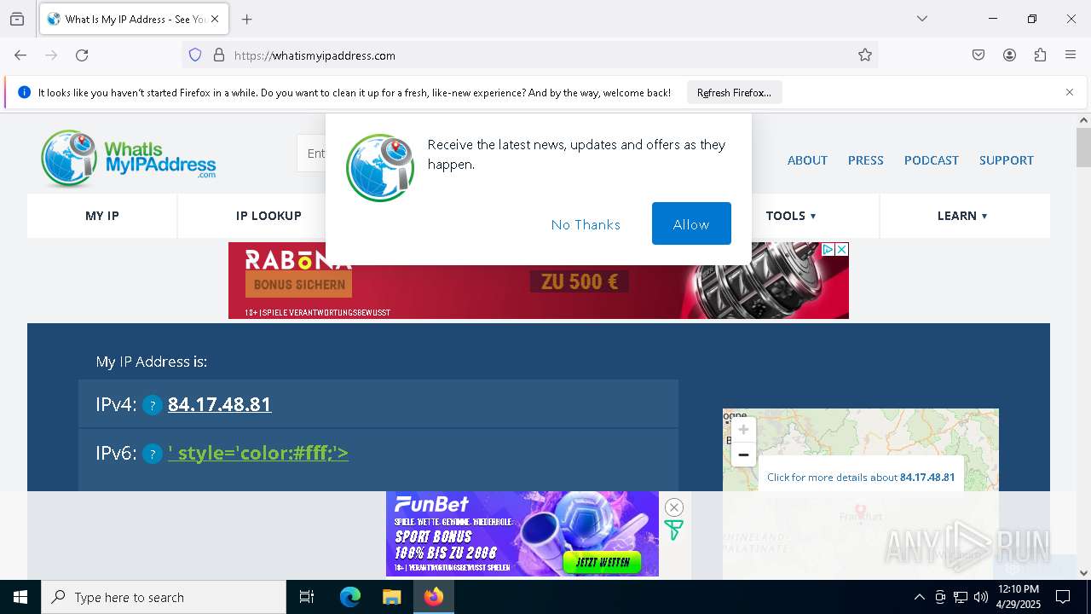Reload the current page

click(x=82, y=55)
